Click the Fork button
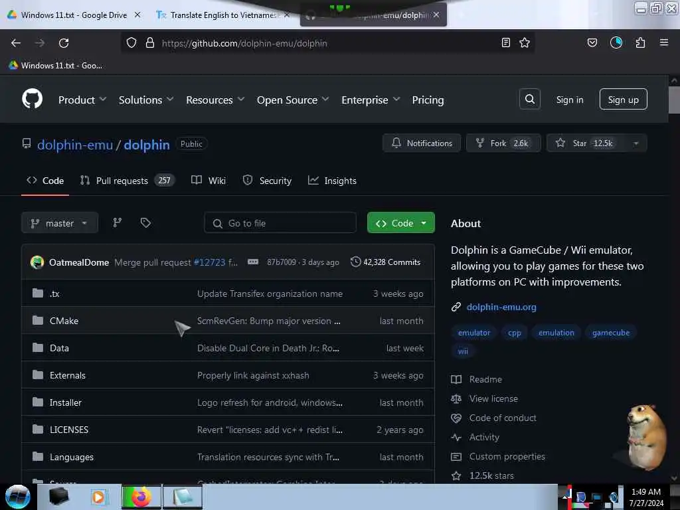Viewport: 680px width, 510px height. point(503,143)
